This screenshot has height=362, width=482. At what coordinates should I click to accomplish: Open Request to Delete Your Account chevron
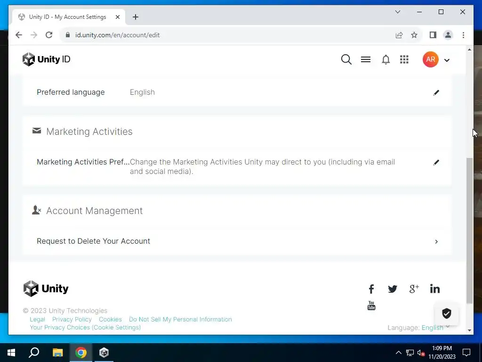tap(436, 242)
